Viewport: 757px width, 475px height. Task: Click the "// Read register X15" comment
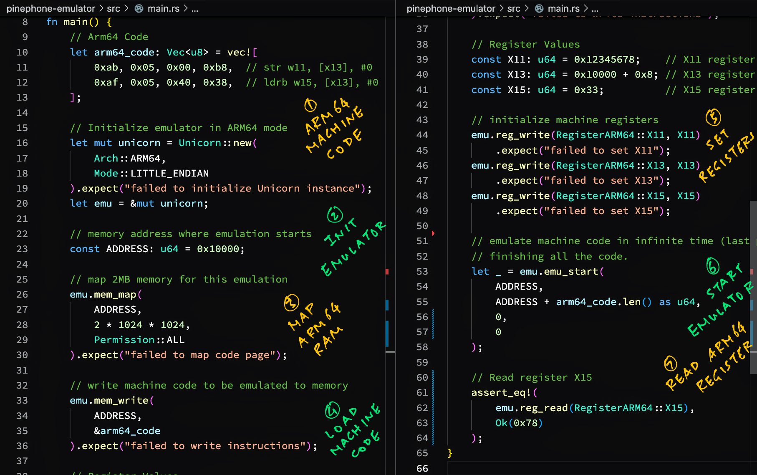532,378
